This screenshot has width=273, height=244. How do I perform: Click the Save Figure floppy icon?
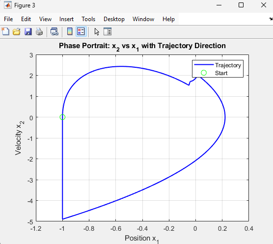tap(28, 32)
